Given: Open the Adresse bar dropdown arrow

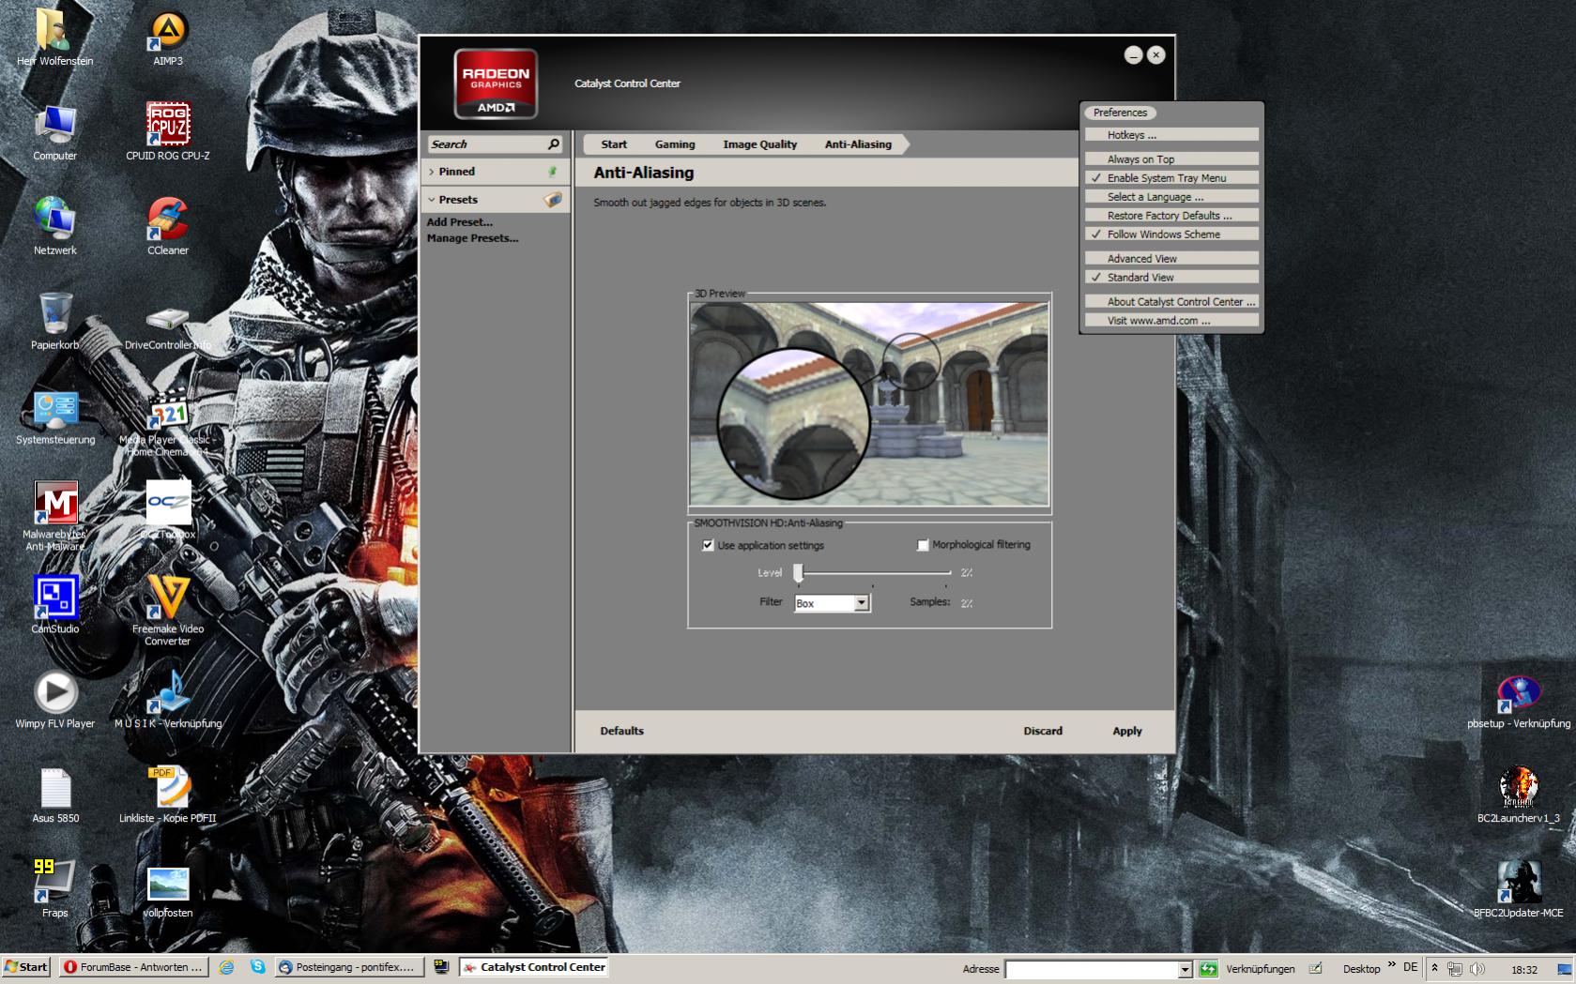Looking at the screenshot, I should [1185, 970].
